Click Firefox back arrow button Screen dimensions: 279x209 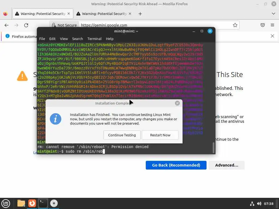click(7, 25)
